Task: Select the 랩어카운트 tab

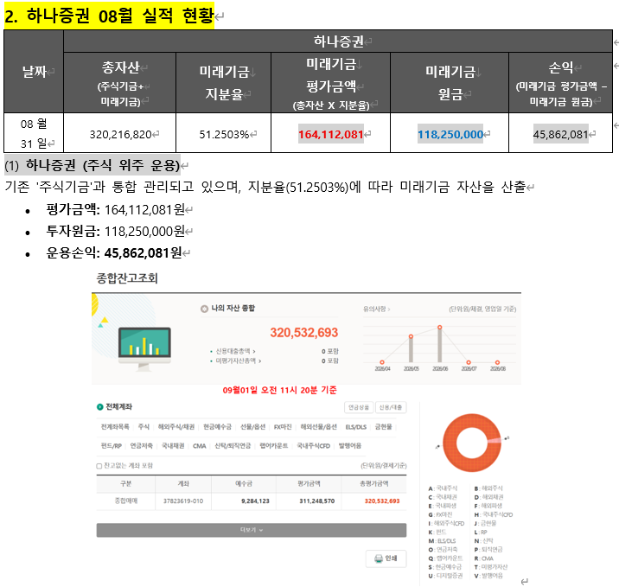Action: tap(273, 446)
